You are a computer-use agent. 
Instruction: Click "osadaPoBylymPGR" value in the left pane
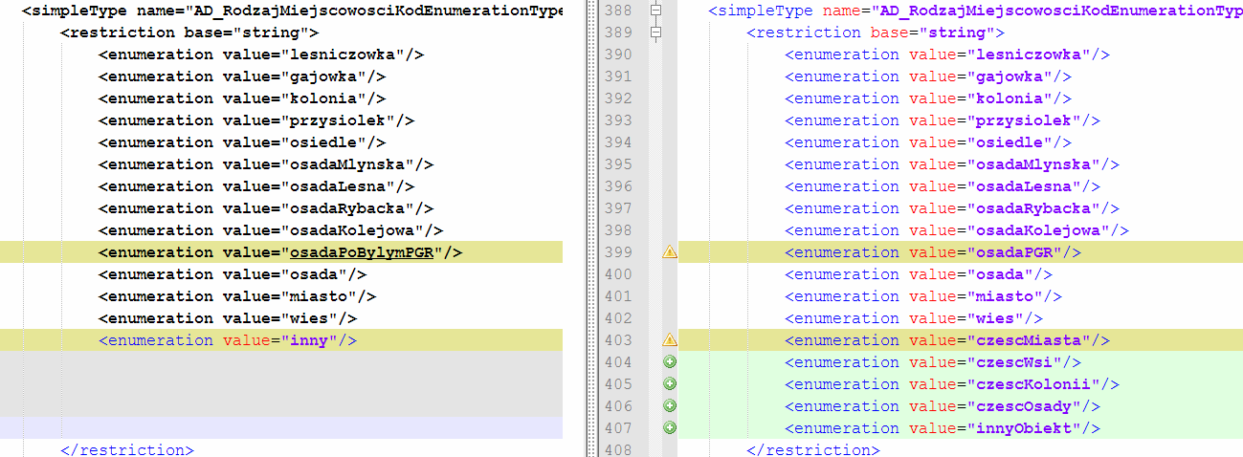pos(361,253)
